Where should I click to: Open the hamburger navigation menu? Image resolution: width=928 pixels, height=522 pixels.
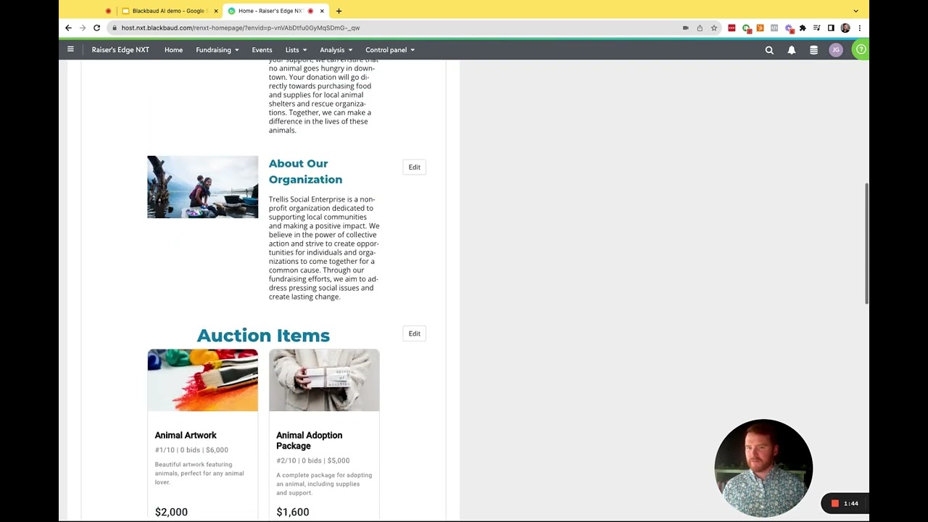point(70,49)
